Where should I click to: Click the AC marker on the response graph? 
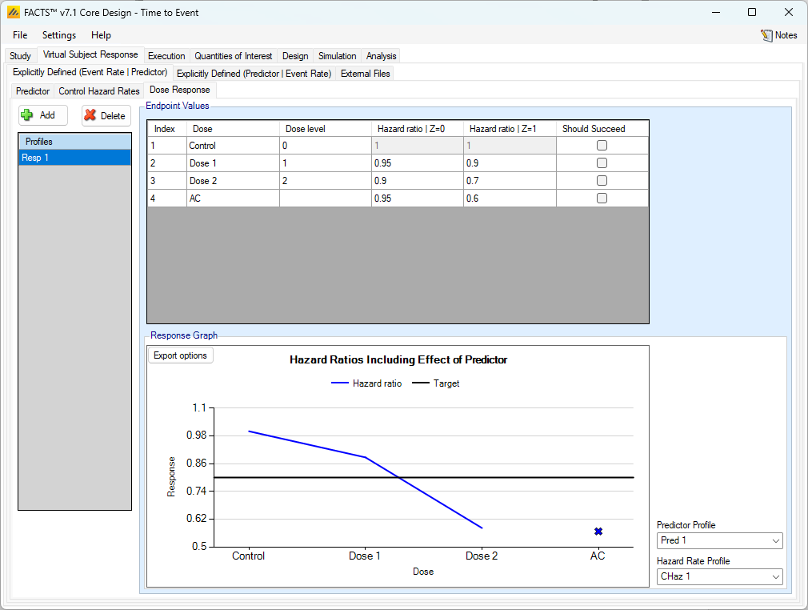pyautogui.click(x=598, y=532)
